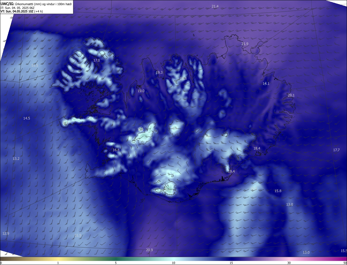Click the colour scale tick labelled 50

345,263
